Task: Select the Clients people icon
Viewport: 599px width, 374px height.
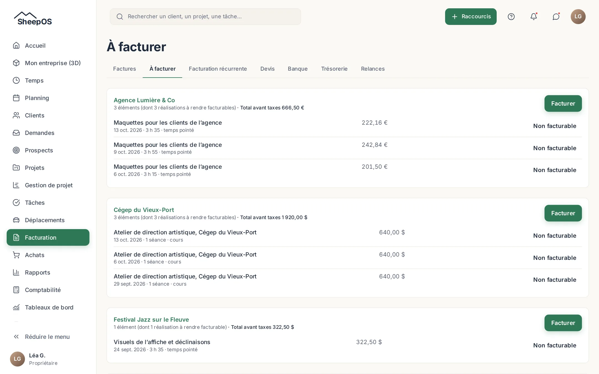Action: (16, 115)
